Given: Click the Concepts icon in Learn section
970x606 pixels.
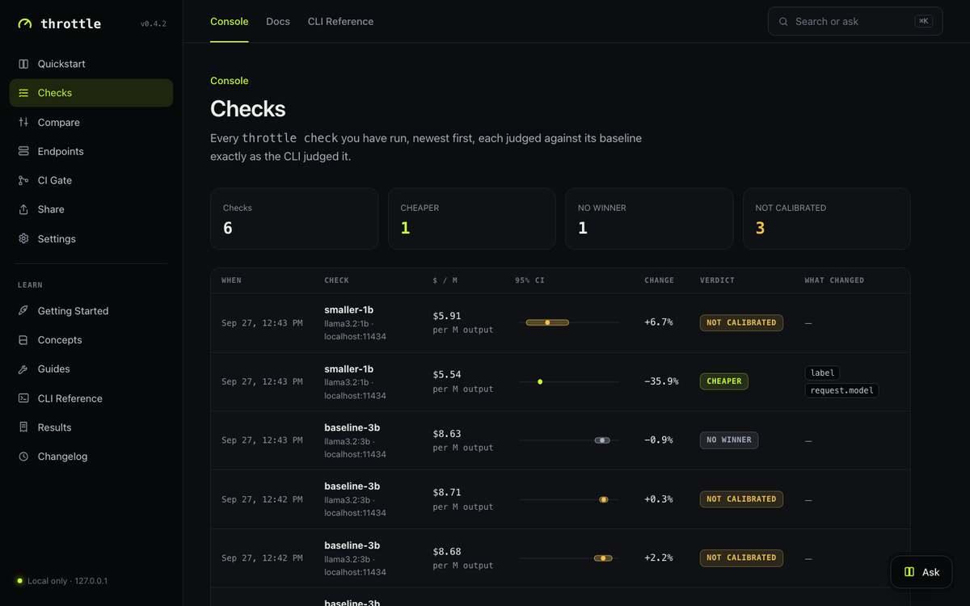Looking at the screenshot, I should pos(23,340).
